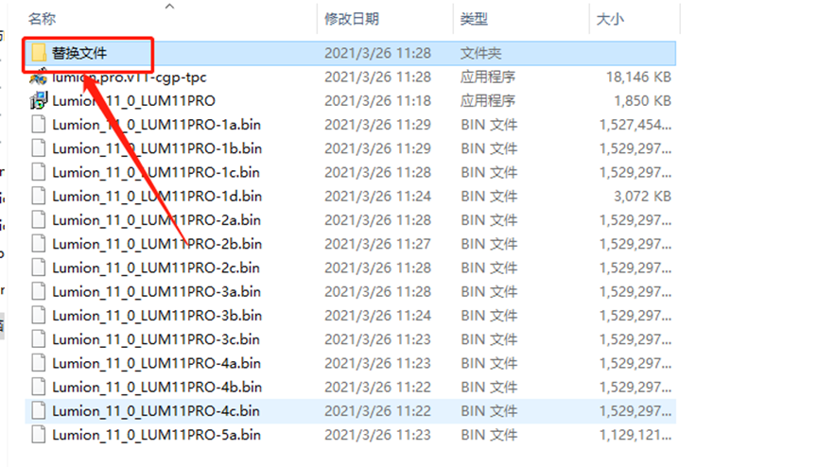This screenshot has height=467, width=818.
Task: Select Lumion_11_0_LUM11PRO-2a.bin file name
Action: click(x=156, y=220)
